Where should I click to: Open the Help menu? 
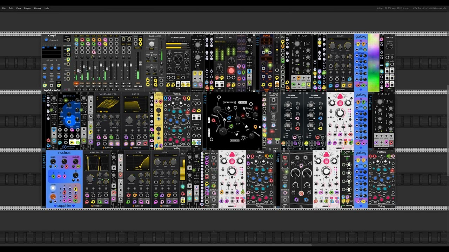[47, 8]
